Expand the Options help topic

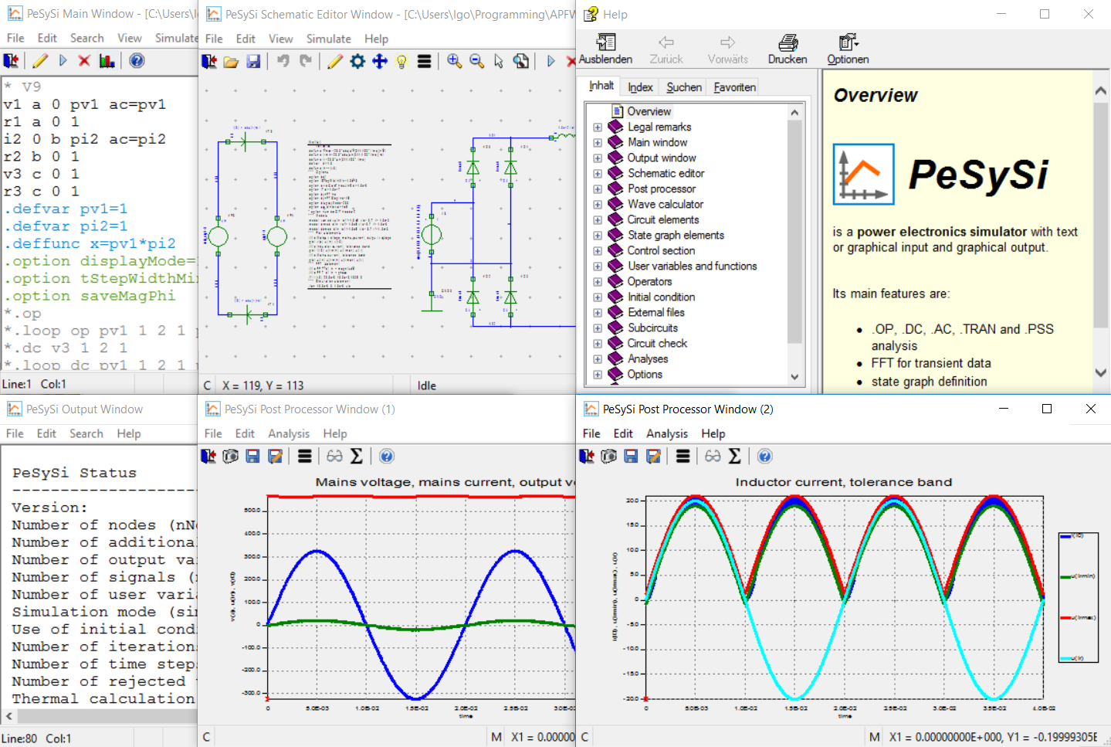click(x=598, y=375)
